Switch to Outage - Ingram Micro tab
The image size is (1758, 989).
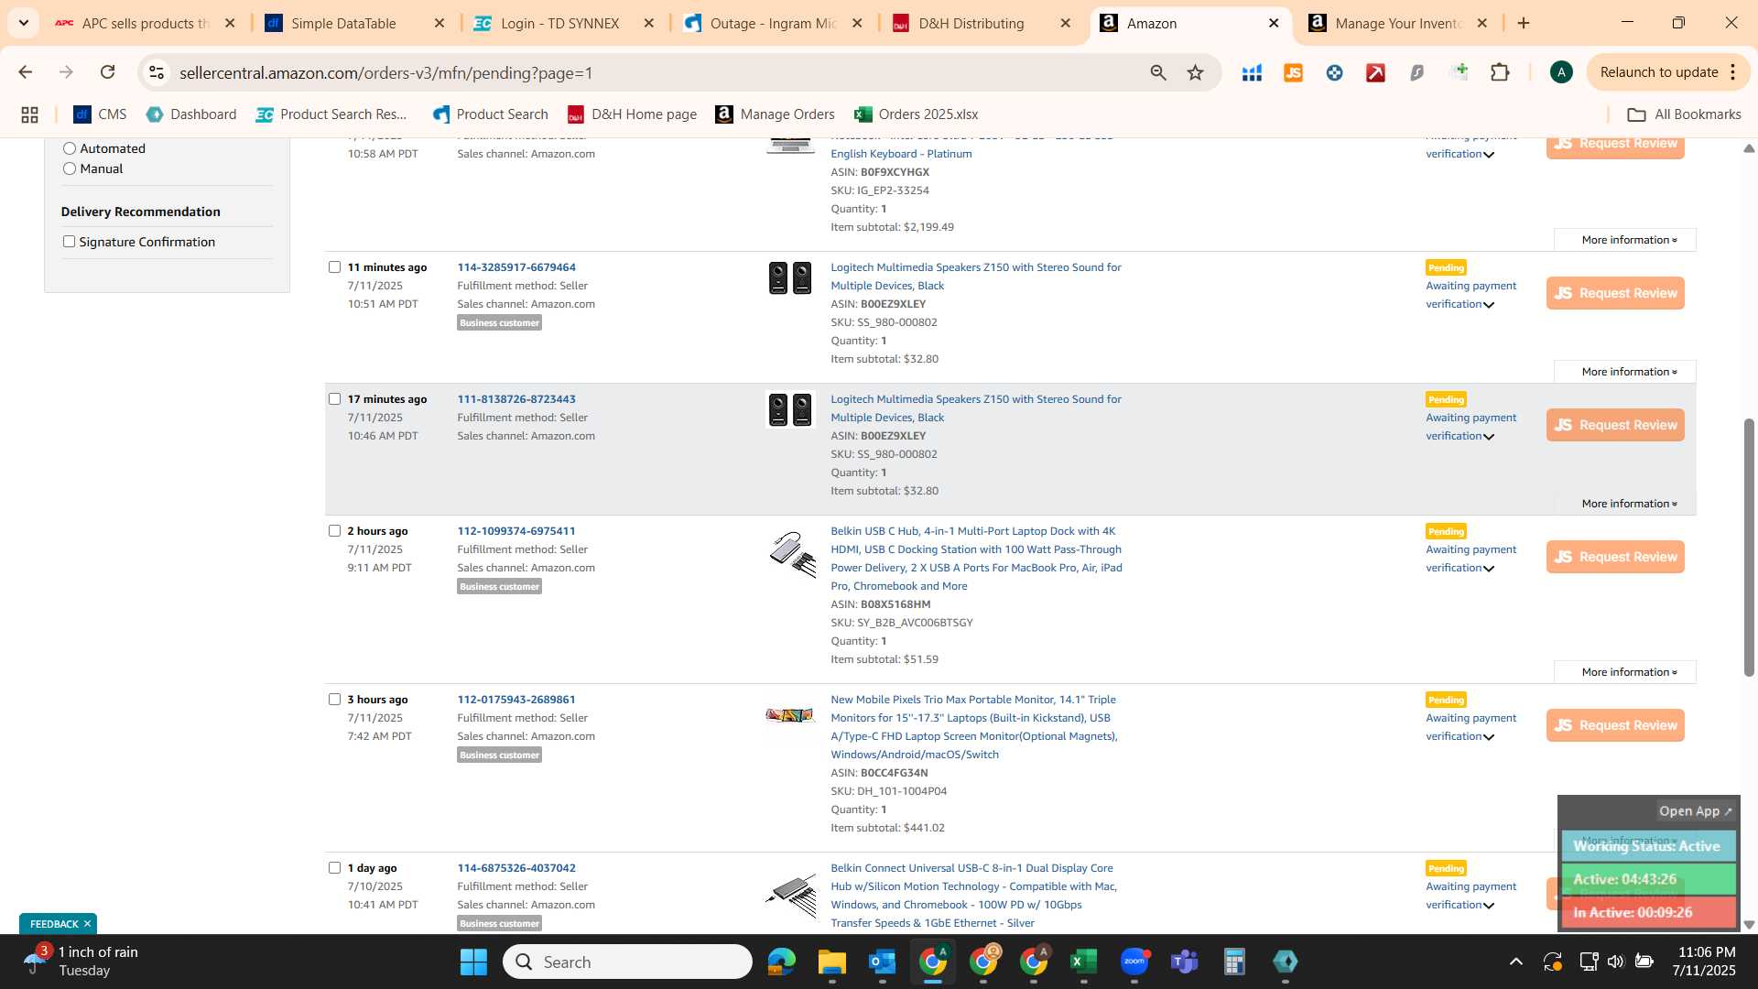(x=774, y=23)
